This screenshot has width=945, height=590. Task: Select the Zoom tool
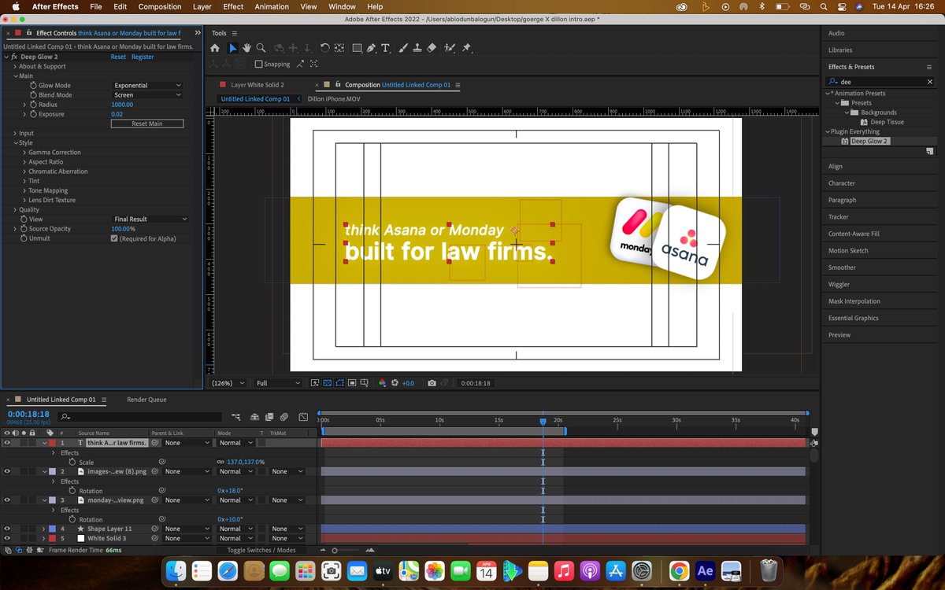coord(261,47)
